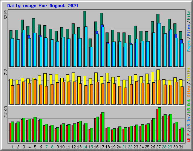Viewport: 193px width, 151px height.
Task: Select day 5 on the x-axis
Action: [x=35, y=147]
